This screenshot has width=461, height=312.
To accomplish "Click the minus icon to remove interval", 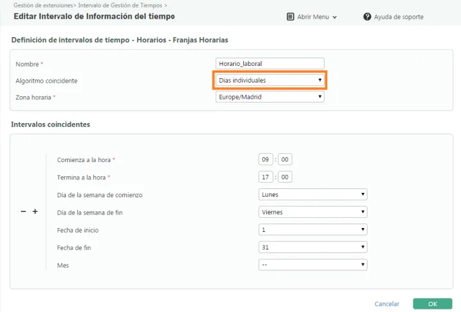I will (x=23, y=212).
